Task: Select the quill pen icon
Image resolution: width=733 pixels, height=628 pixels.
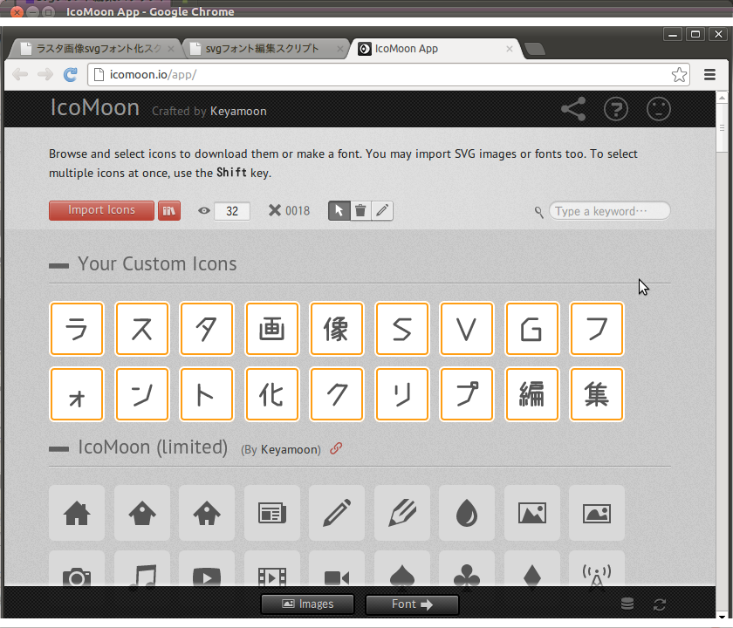Action: point(401,513)
